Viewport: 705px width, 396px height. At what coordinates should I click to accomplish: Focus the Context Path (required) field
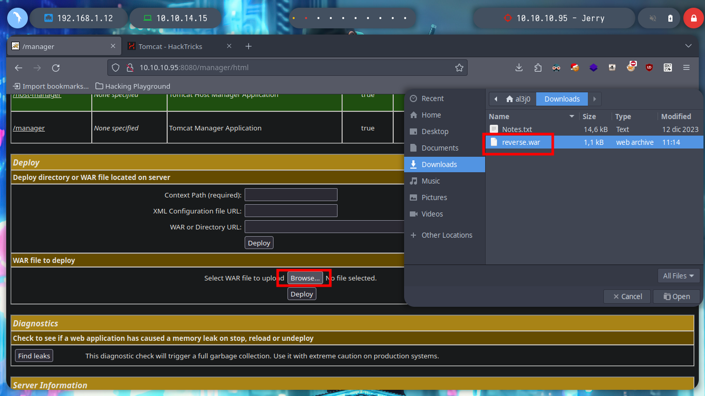coord(291,195)
